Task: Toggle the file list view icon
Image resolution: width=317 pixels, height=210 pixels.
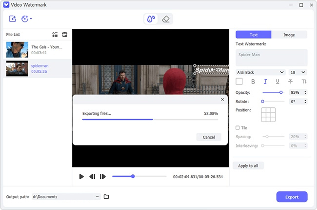Action: pos(55,35)
